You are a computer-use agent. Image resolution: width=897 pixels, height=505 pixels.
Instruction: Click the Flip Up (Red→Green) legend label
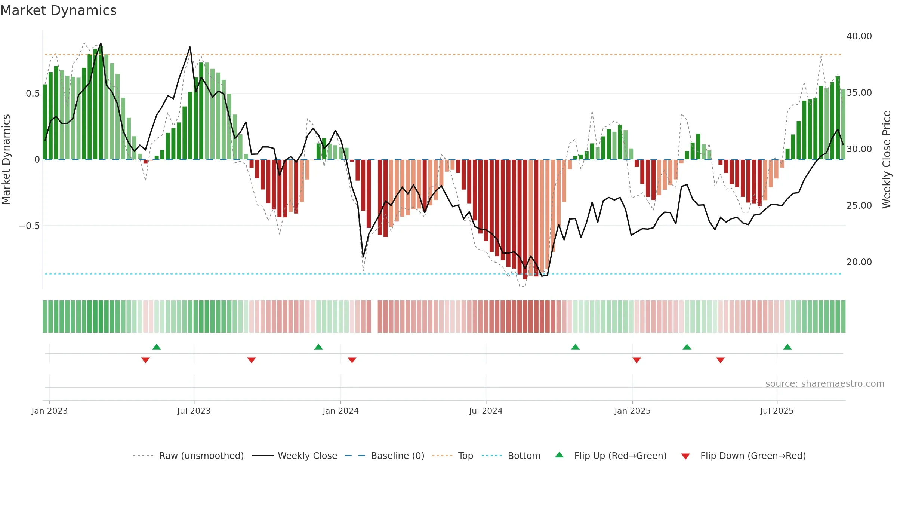pyautogui.click(x=620, y=456)
